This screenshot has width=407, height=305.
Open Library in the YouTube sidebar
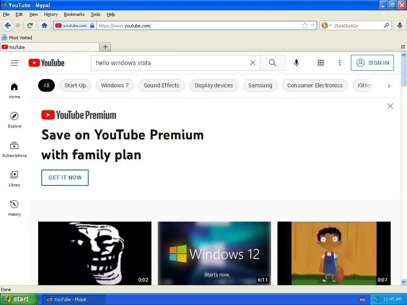pos(14,179)
